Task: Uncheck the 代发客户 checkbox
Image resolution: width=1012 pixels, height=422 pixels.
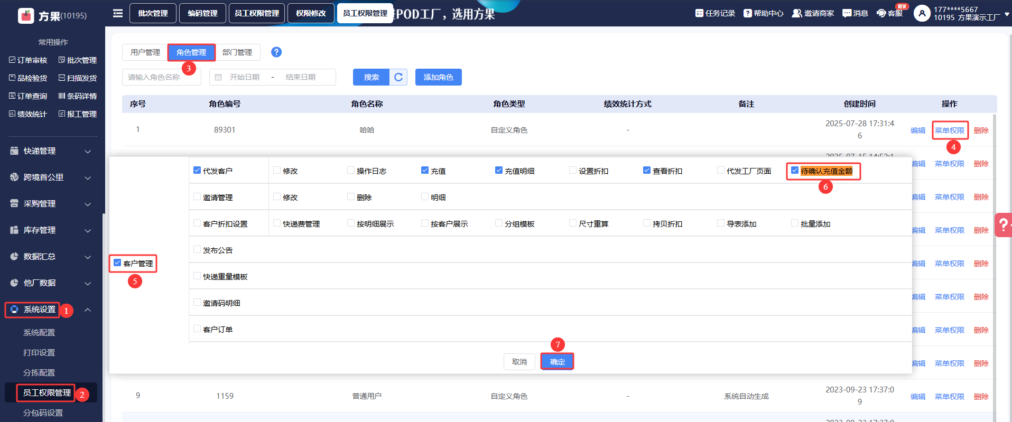Action: (197, 171)
